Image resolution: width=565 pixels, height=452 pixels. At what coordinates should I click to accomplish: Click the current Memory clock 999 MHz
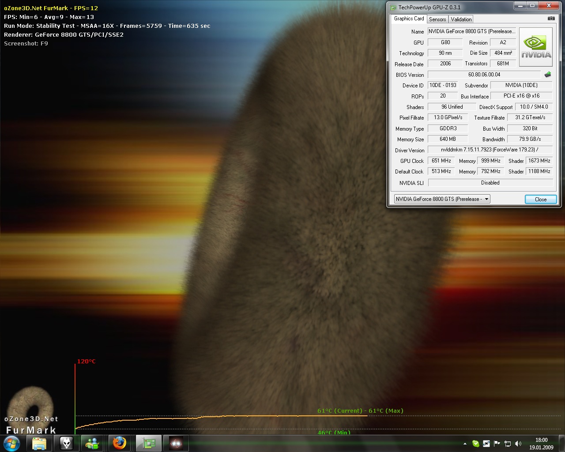coord(490,161)
